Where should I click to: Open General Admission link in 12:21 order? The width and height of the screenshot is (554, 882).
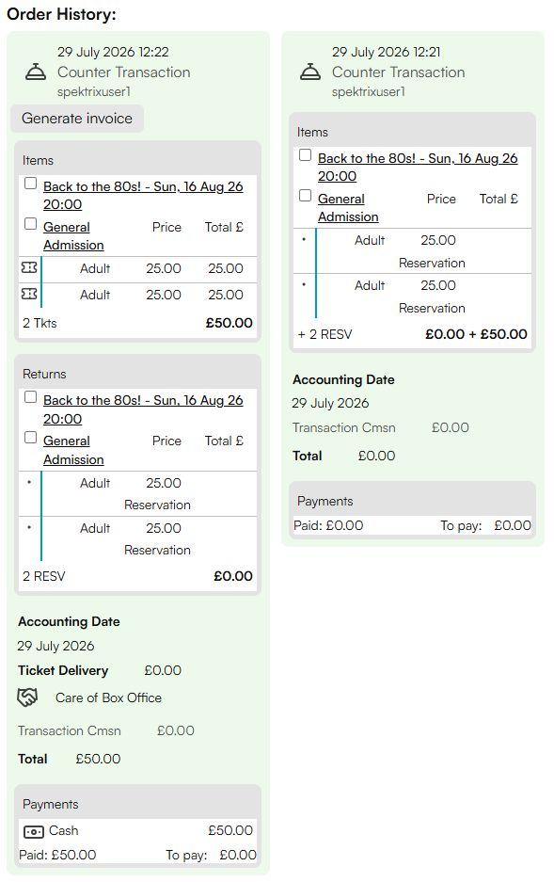tap(348, 208)
